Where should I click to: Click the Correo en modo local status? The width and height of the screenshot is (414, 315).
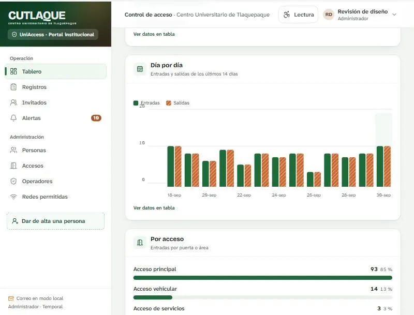coord(36,298)
